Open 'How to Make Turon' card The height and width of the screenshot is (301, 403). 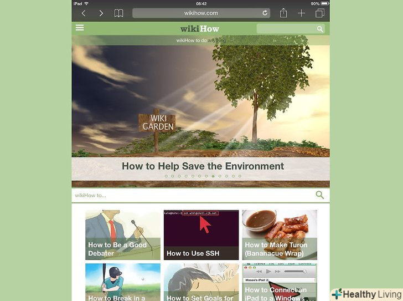(280, 235)
